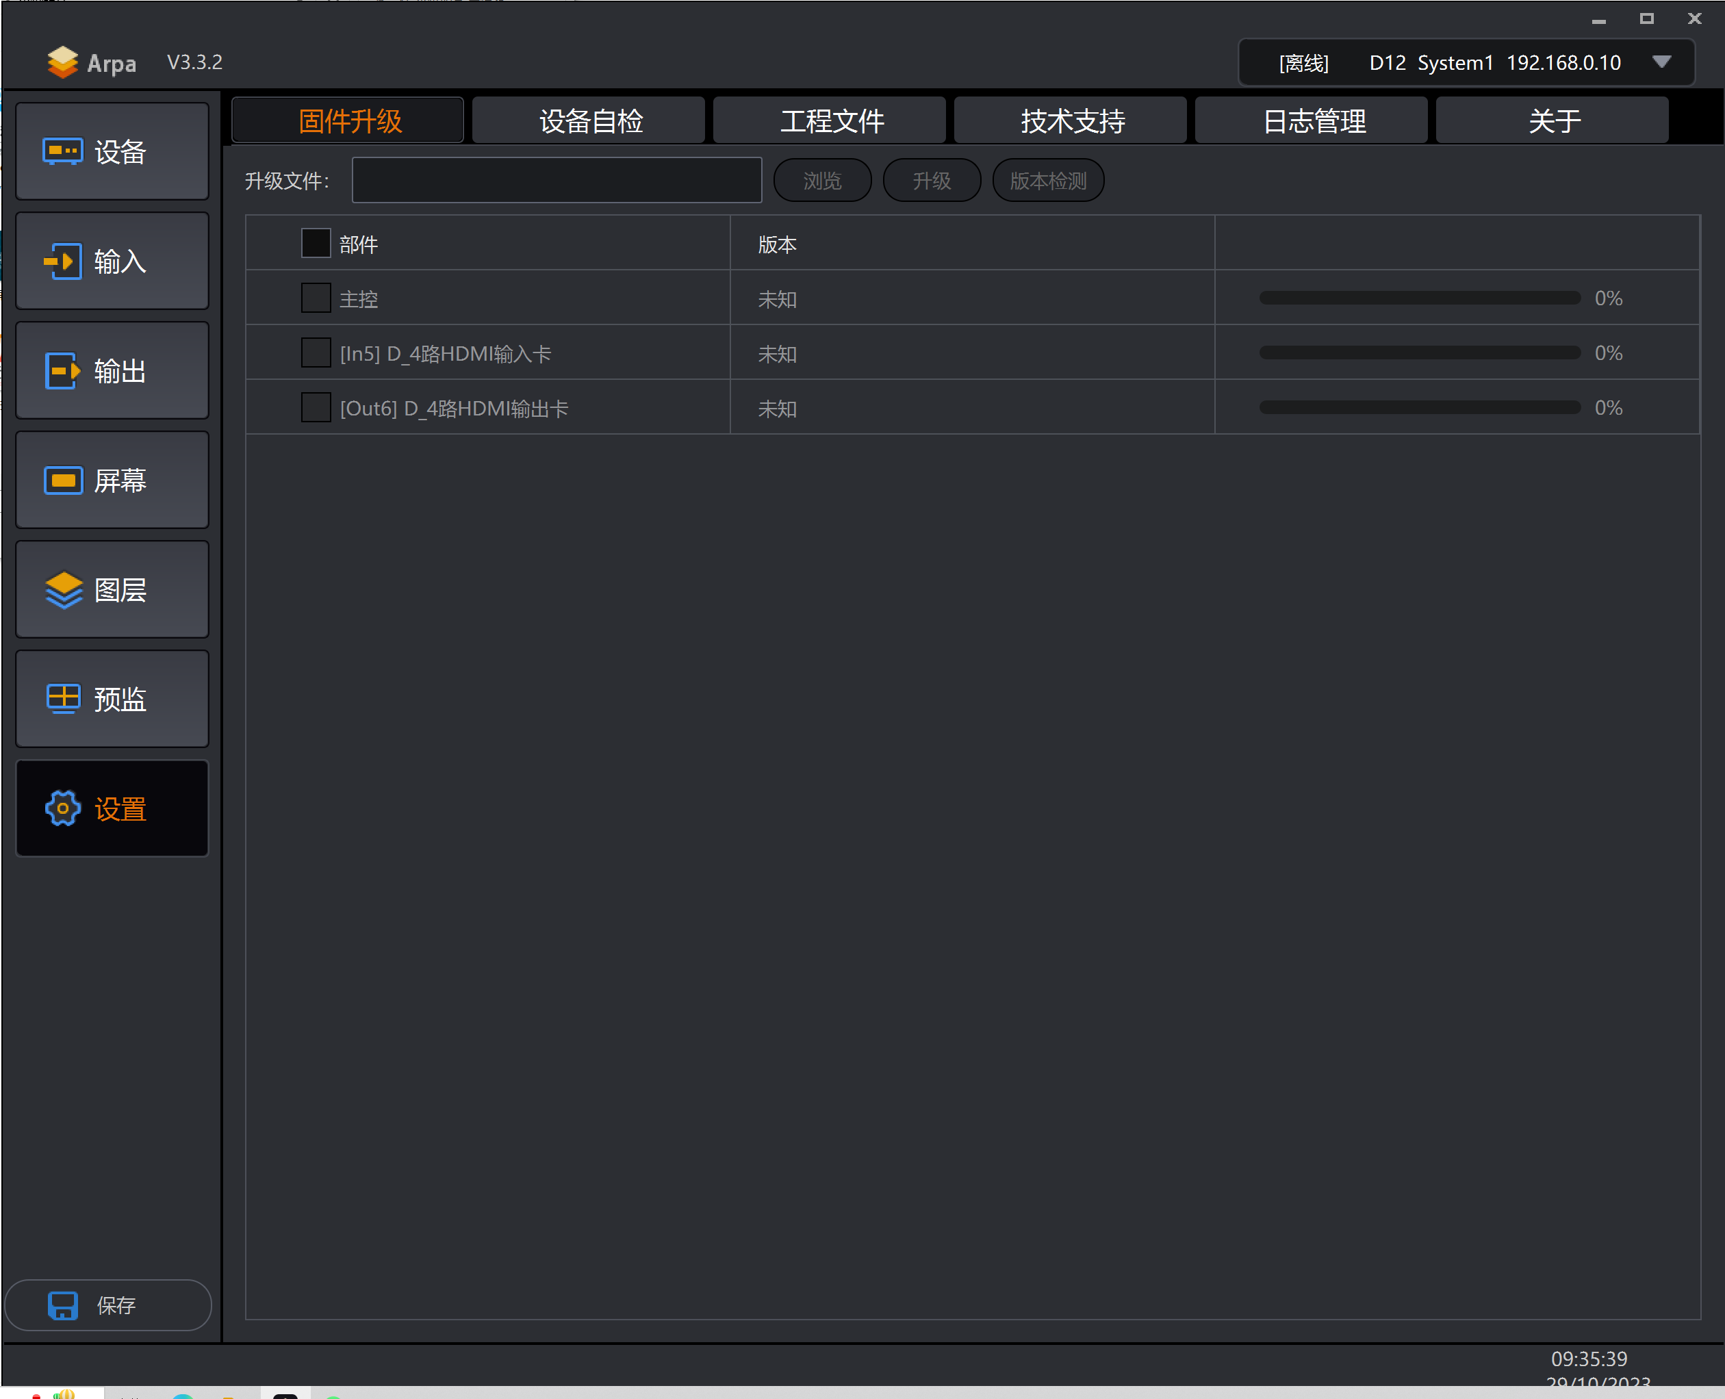The width and height of the screenshot is (1725, 1399).
Task: Tick the 主控 row checkbox
Action: coord(316,298)
